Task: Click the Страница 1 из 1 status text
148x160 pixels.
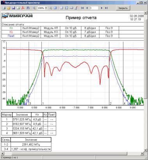Action: pos(9,158)
